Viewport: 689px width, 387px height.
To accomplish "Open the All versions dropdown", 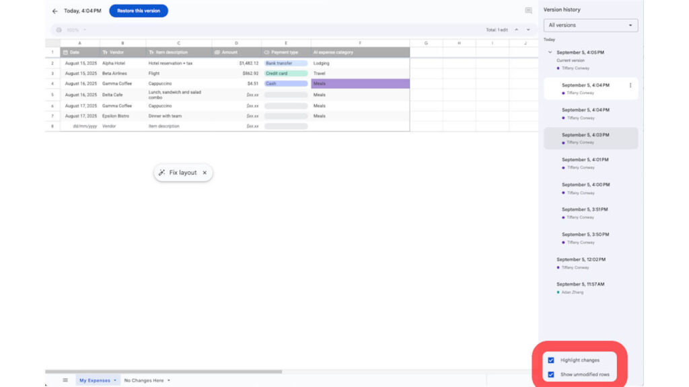I will coord(591,26).
